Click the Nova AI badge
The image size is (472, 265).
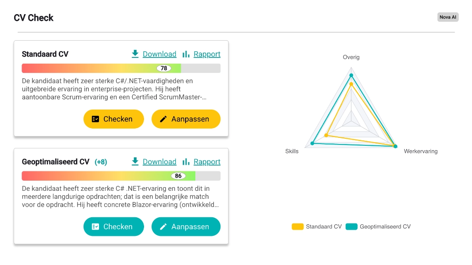point(448,17)
